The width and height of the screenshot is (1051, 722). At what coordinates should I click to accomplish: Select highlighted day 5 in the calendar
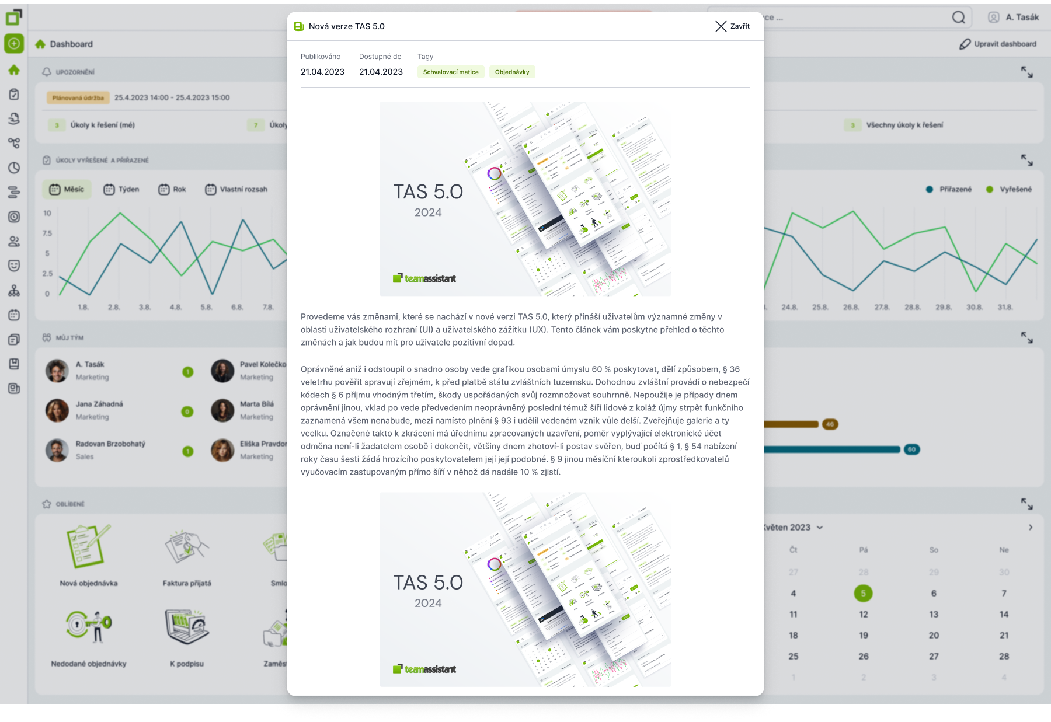[x=864, y=593]
